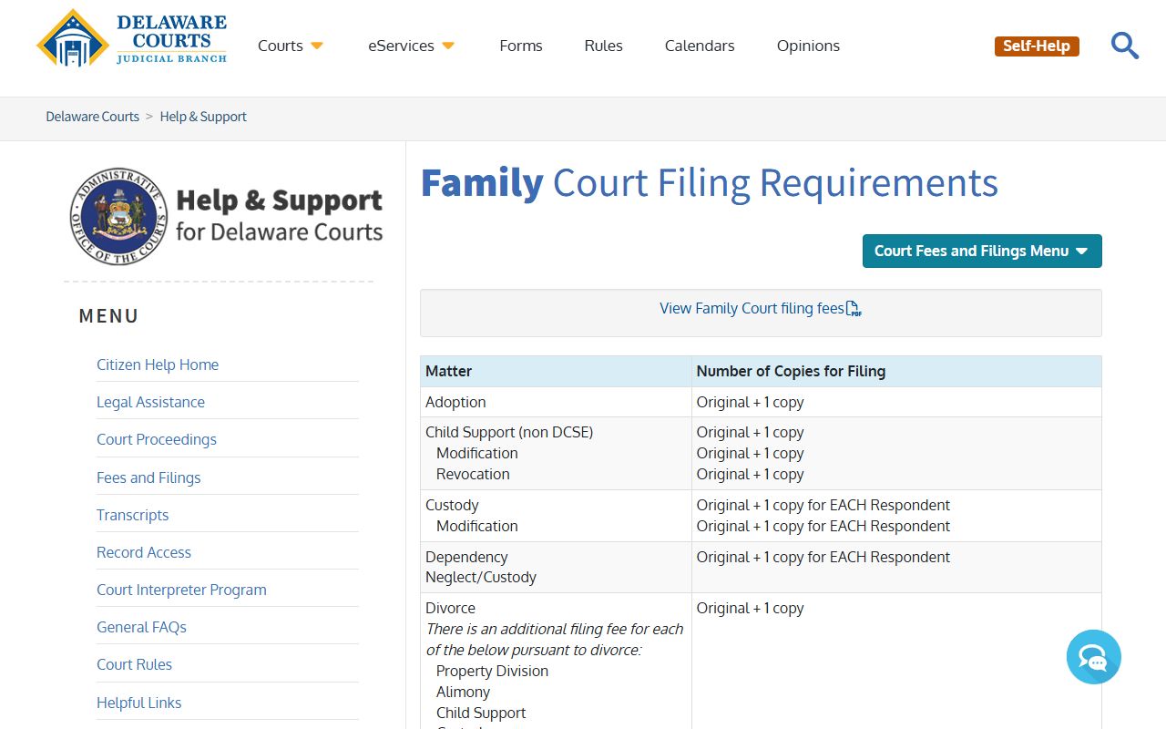Expand the Courts dropdown menu
1166x729 pixels.
coord(291,46)
